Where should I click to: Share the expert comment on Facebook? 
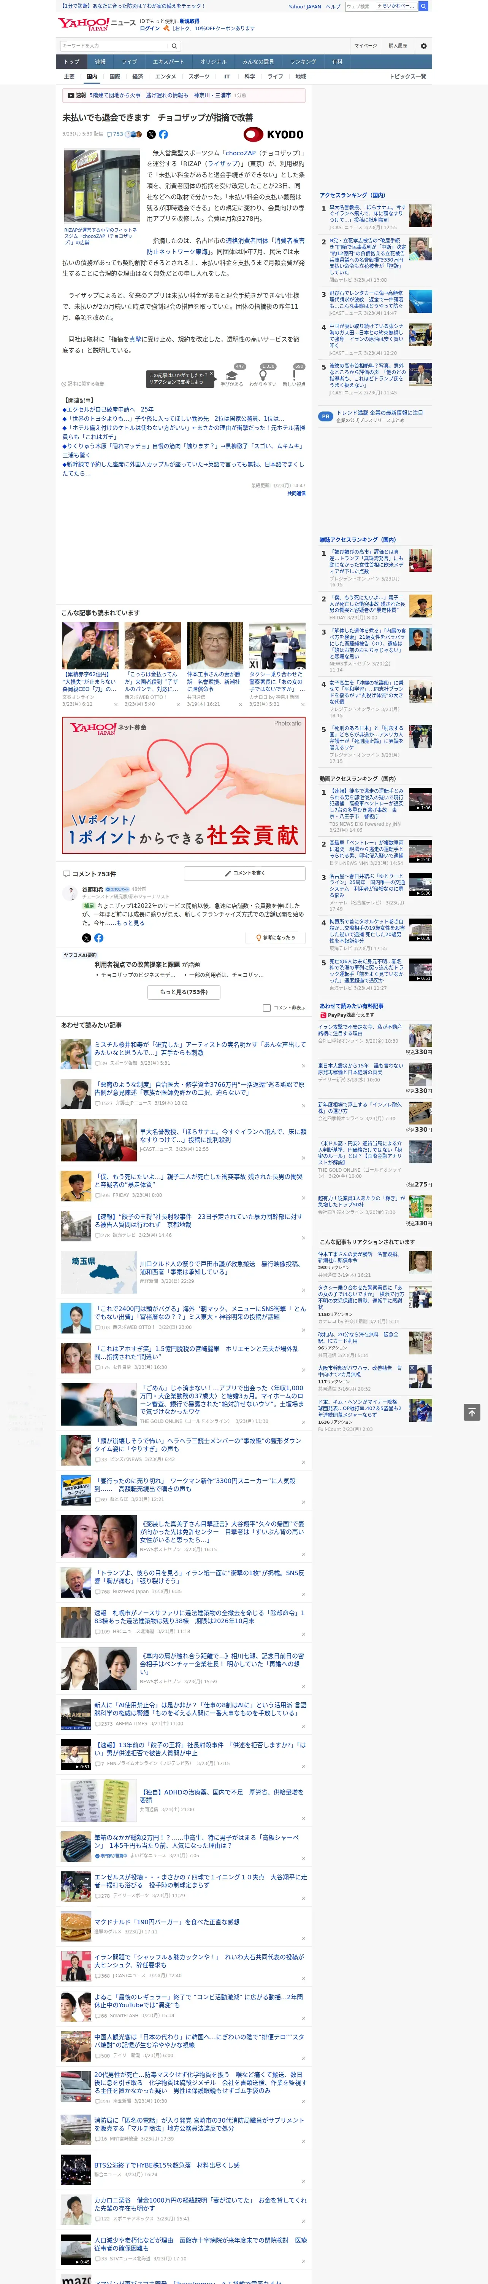[x=98, y=937]
